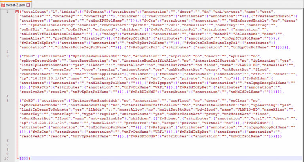The width and height of the screenshot is (304, 162).
Task: Select the tn-test-2.json document tab
Action: pos(15,5)
